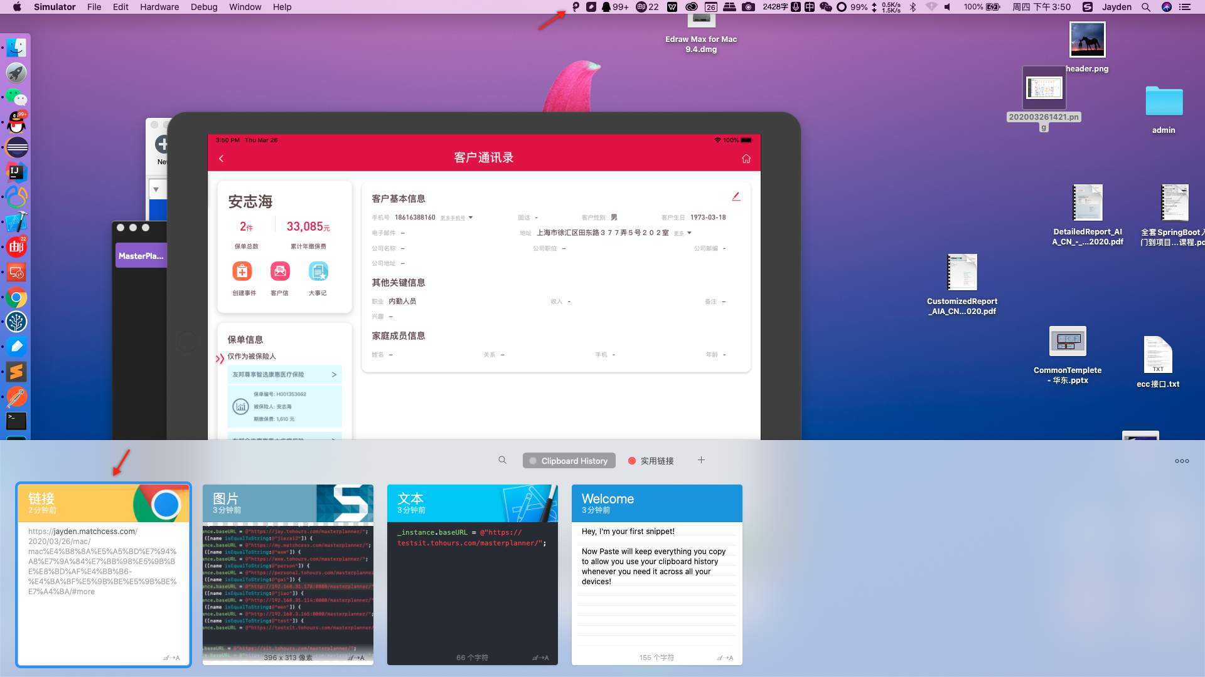Image resolution: width=1205 pixels, height=677 pixels.
Task: Select the Welcome snippet card
Action: point(656,574)
